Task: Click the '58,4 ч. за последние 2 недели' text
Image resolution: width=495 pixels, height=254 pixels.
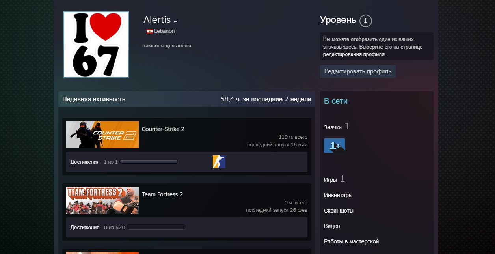Action: click(x=266, y=99)
